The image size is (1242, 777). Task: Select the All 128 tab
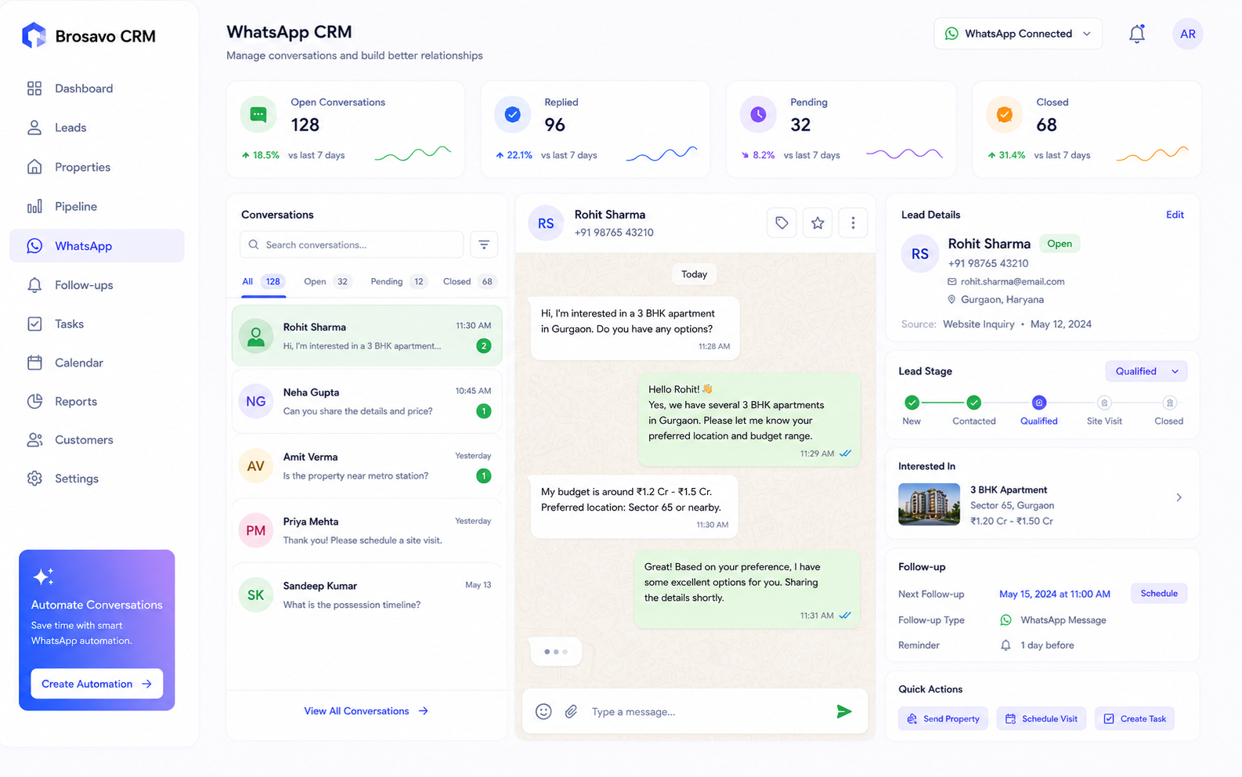pyautogui.click(x=263, y=281)
